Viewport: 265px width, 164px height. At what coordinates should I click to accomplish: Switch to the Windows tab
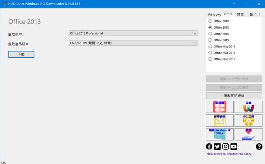(x=214, y=15)
